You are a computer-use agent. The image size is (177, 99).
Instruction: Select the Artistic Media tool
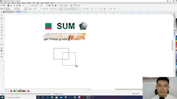coord(2,27)
